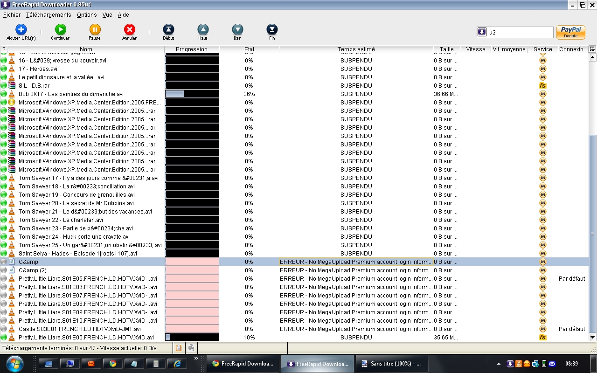This screenshot has height=373, width=597.
Task: Select the Saint Seiya - Hades Episode 1 row
Action: point(77,253)
